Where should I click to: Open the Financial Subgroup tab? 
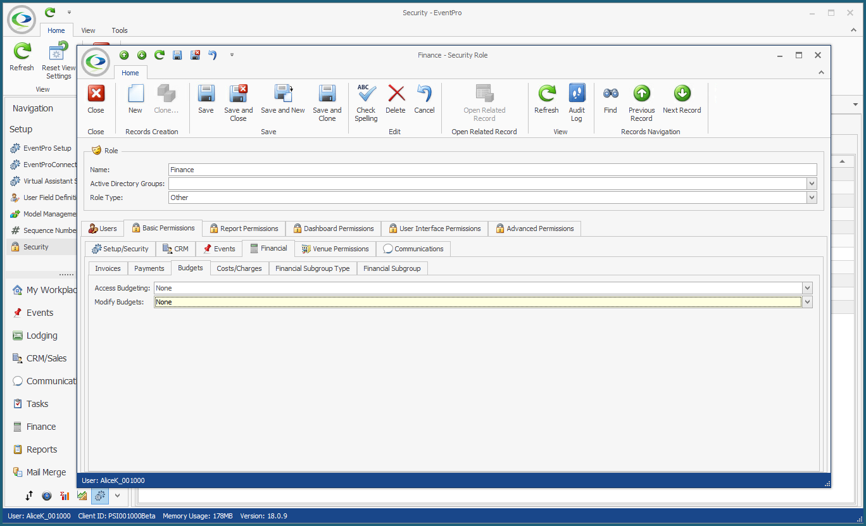pos(392,268)
